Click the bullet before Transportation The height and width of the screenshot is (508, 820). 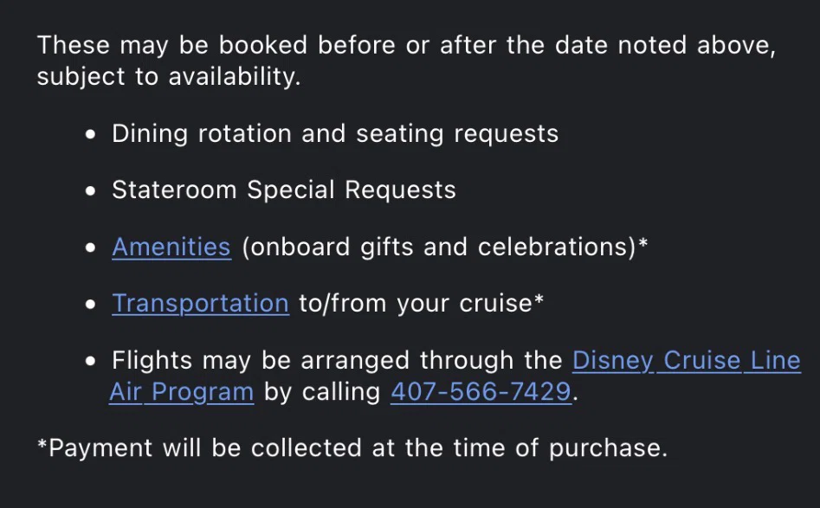pos(90,304)
